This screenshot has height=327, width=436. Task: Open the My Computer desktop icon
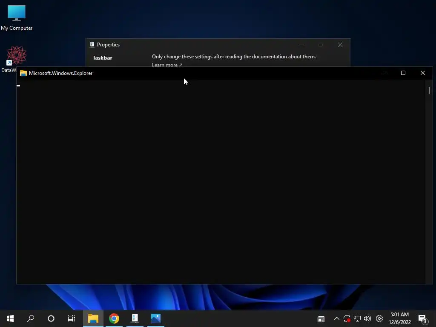click(17, 18)
